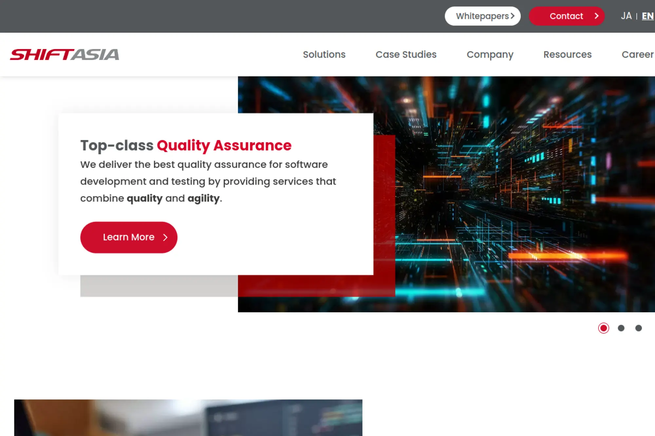Select the first carousel slide dot
Viewport: 655px width, 436px height.
[x=603, y=328]
